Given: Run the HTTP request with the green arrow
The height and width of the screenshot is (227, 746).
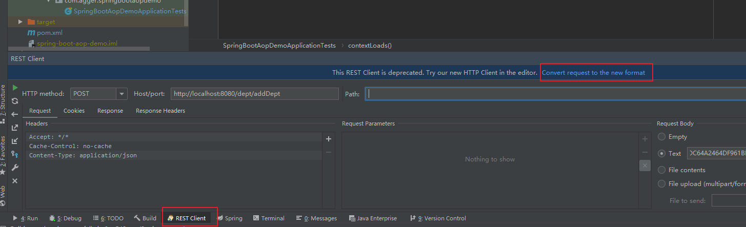Looking at the screenshot, I should [15, 88].
